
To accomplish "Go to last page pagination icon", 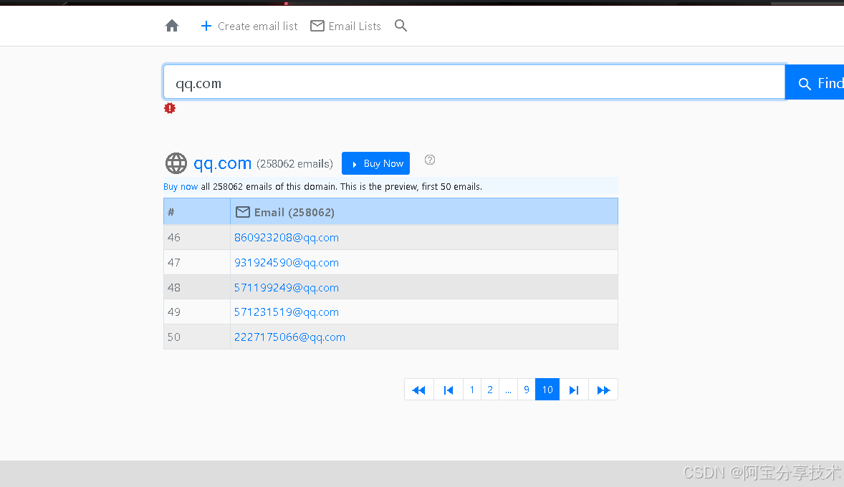I will [574, 390].
